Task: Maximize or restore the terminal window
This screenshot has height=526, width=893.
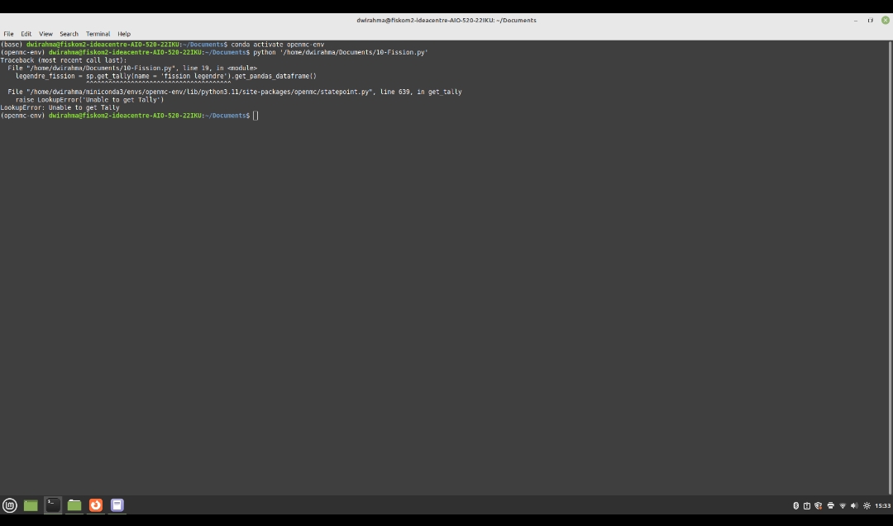Action: coord(870,20)
